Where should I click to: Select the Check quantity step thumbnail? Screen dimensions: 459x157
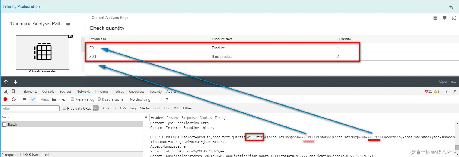pos(43,52)
